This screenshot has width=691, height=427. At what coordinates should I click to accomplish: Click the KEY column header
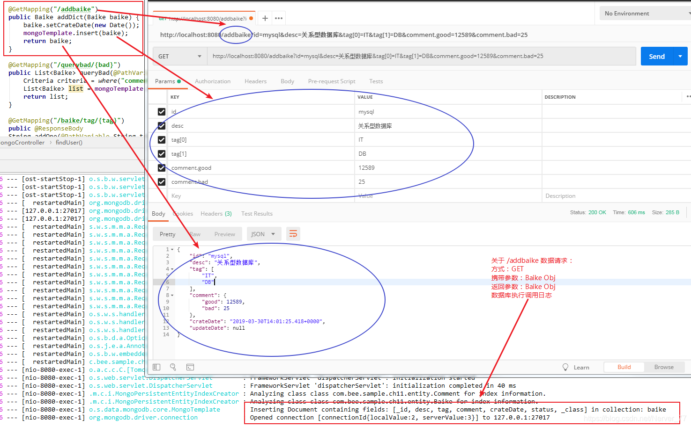point(175,97)
